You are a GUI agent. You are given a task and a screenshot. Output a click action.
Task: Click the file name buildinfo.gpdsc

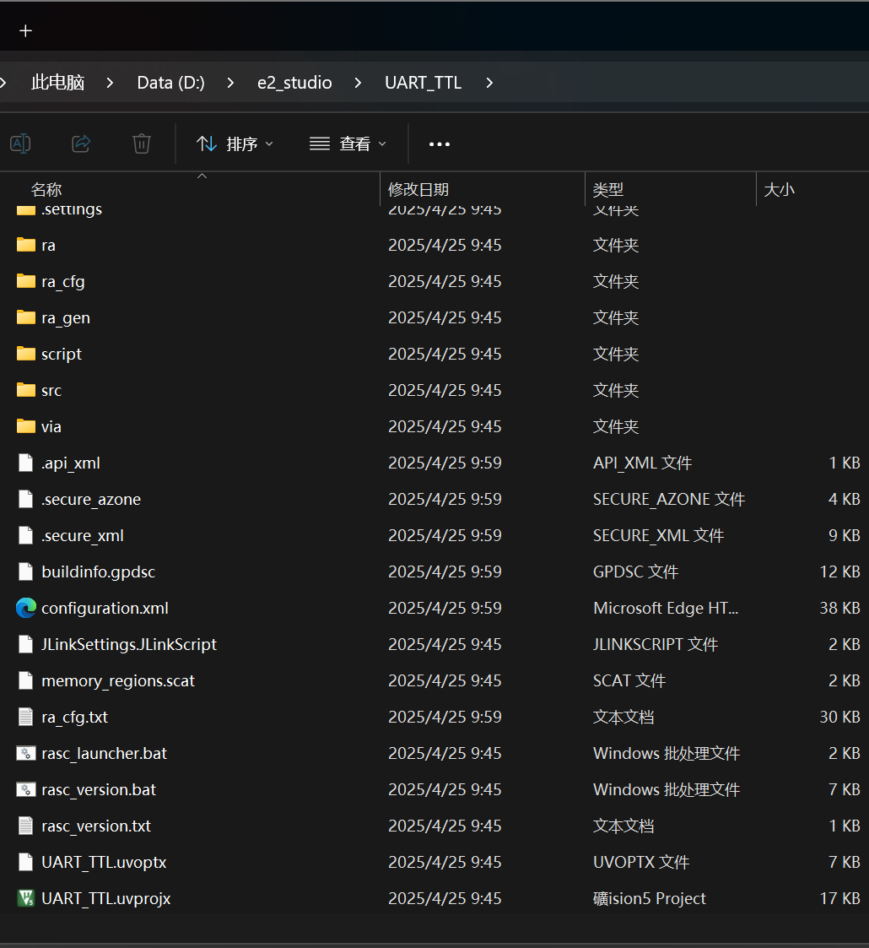(x=99, y=572)
